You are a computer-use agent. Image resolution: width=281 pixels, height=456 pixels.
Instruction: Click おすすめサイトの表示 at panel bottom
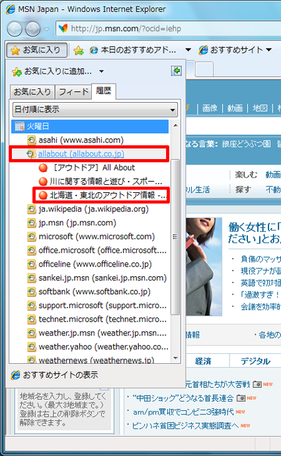(54, 375)
